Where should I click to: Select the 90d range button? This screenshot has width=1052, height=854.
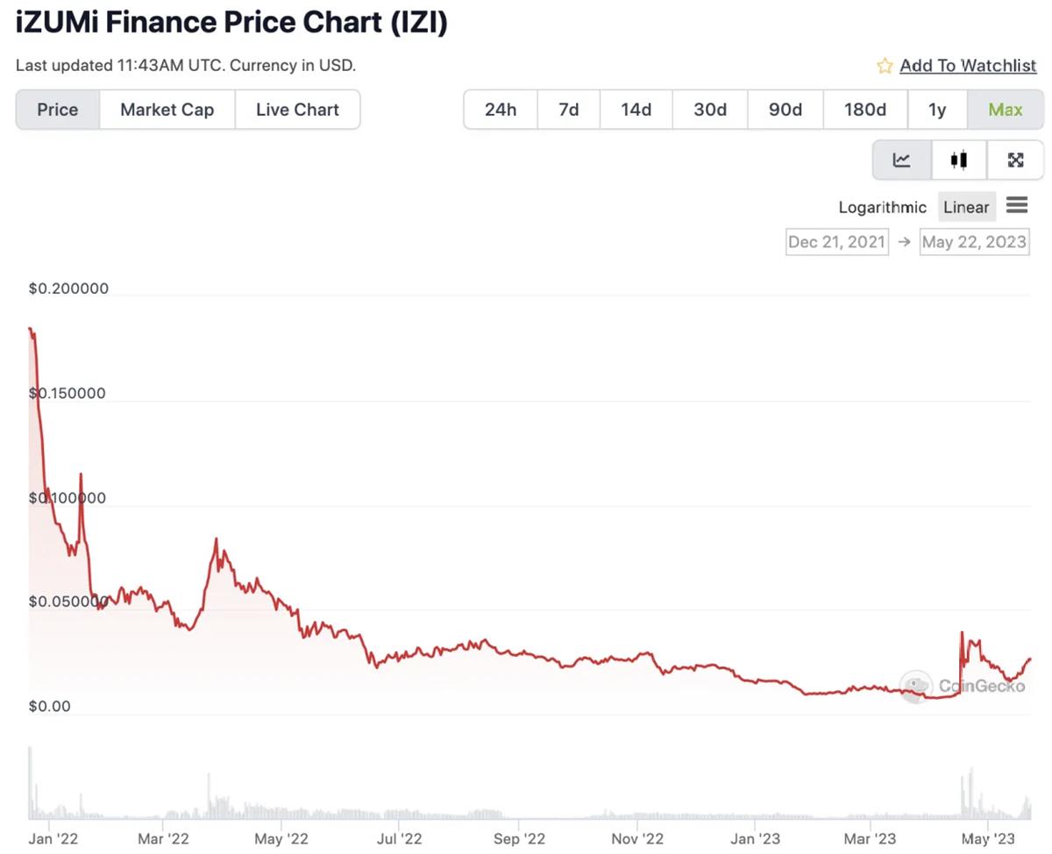(x=785, y=110)
